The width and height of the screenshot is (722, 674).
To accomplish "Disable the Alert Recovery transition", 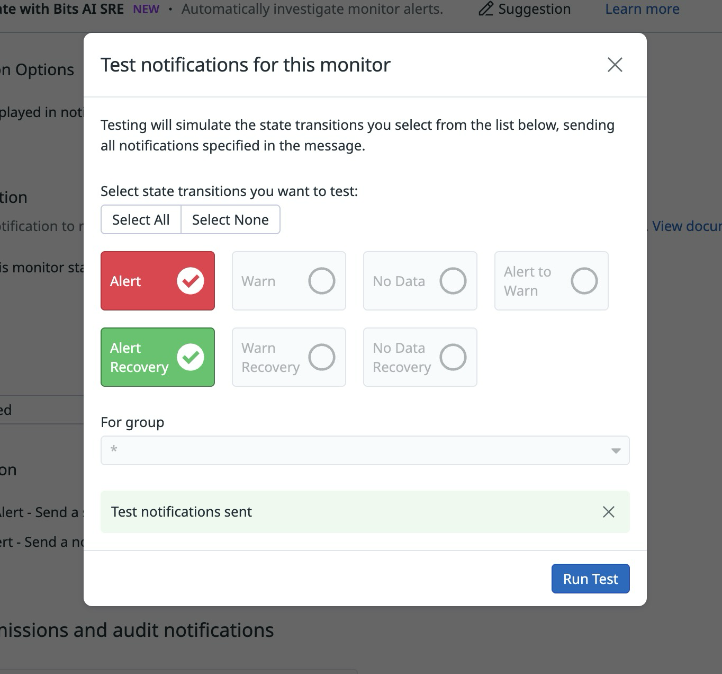I will [157, 357].
